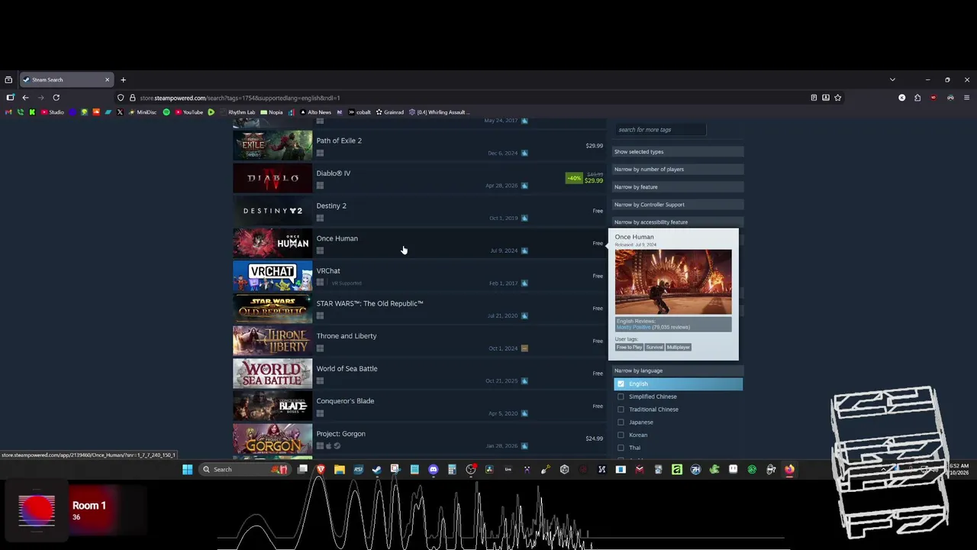Open the Gmail bookmark icon
977x550 pixels.
8,112
